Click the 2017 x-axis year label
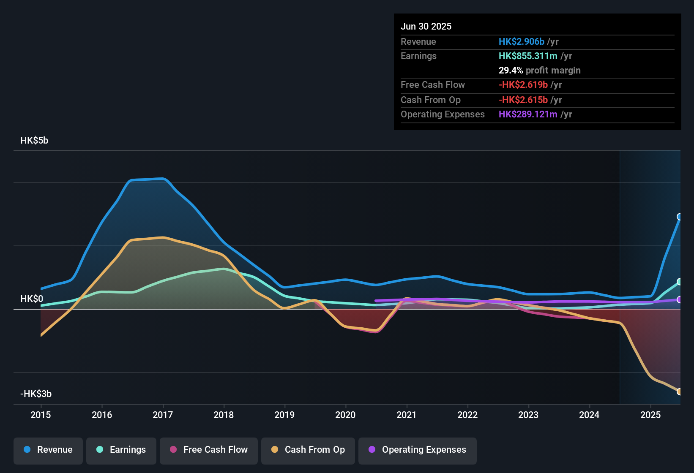The image size is (694, 473). [163, 415]
